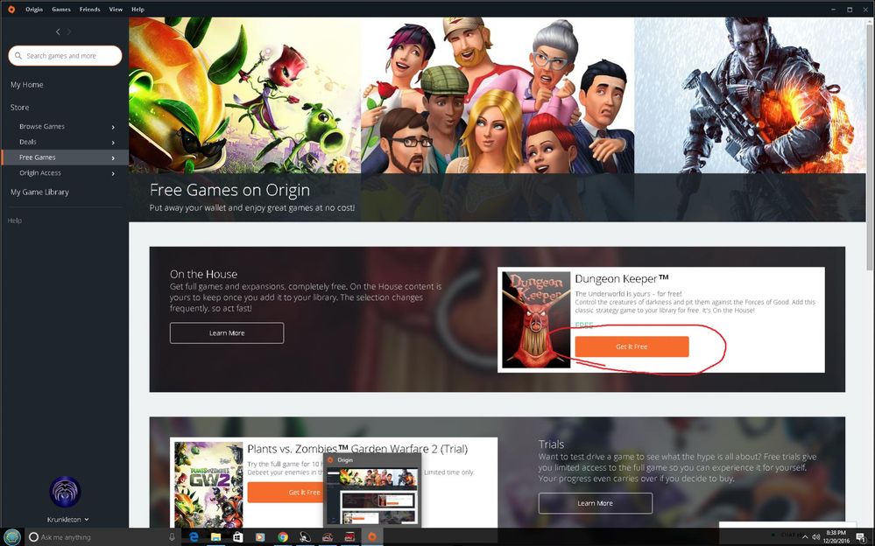The height and width of the screenshot is (546, 875).
Task: Click the Krunkleton profile avatar
Action: (x=66, y=492)
